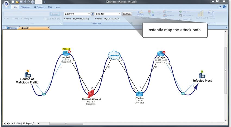This screenshot has height=127, width=231.
Task: Focus the ribbon search input field
Action: coord(27,14)
